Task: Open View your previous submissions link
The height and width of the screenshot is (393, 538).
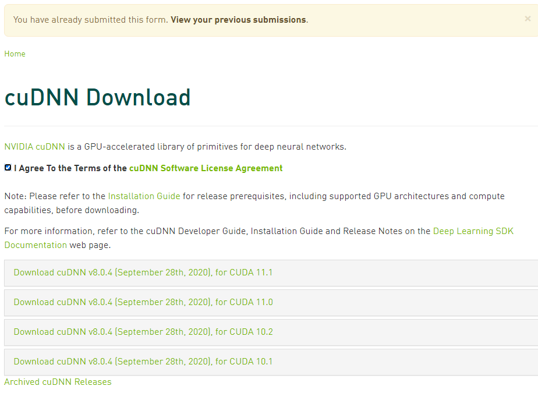Action: click(238, 20)
